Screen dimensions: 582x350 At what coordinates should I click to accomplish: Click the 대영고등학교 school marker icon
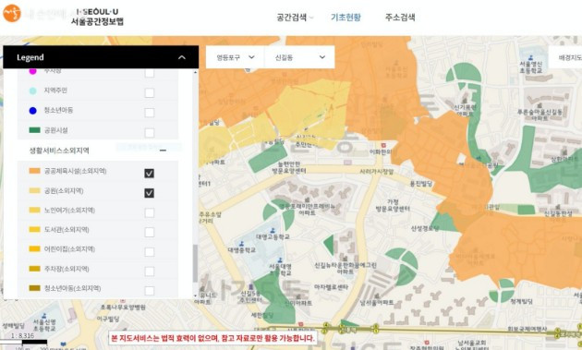pos(273,231)
